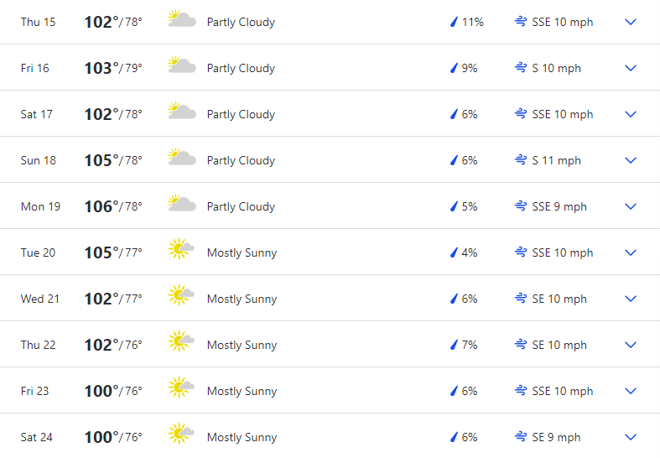
Task: Expand the Tue 20 row details
Action: [631, 252]
